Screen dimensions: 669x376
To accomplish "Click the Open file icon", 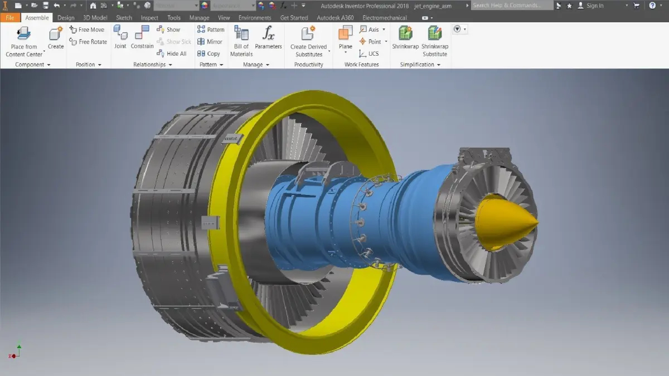I will click(x=35, y=5).
